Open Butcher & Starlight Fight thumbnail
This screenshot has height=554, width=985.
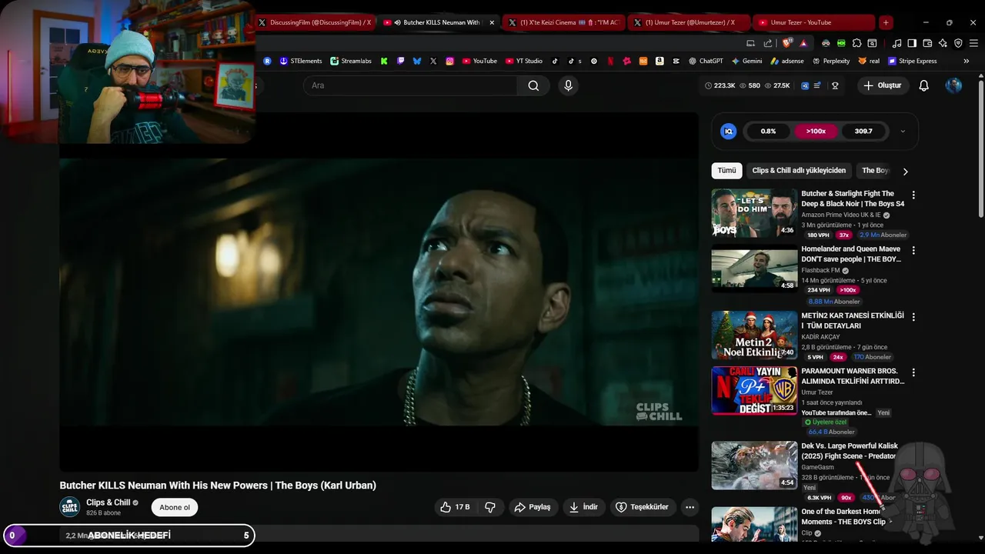point(754,213)
